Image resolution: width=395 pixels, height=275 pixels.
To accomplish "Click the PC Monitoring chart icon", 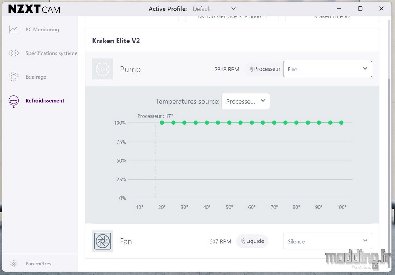I will 14,30.
